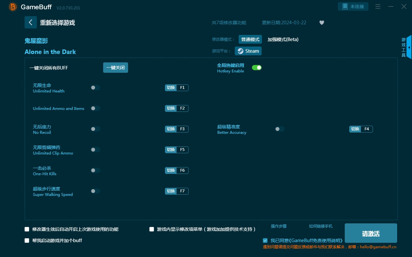
Task: Uncheck GameBuff disclaimer agreement checkbox
Action: pyautogui.click(x=265, y=241)
